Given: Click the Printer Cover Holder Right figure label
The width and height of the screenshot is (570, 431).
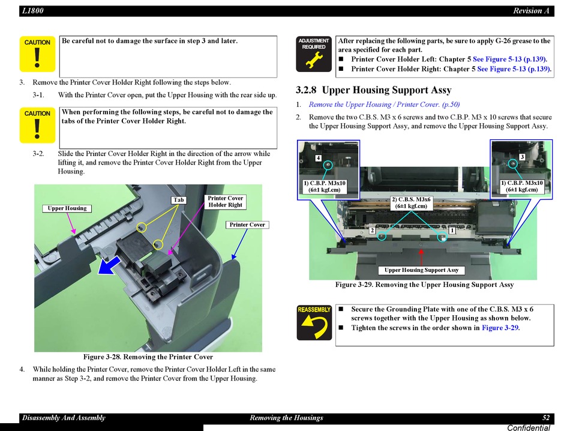Looking at the screenshot, I should 226,202.
